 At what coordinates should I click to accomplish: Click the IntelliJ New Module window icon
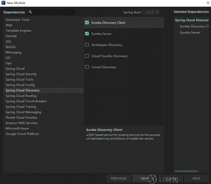pyautogui.click(x=3, y=3)
